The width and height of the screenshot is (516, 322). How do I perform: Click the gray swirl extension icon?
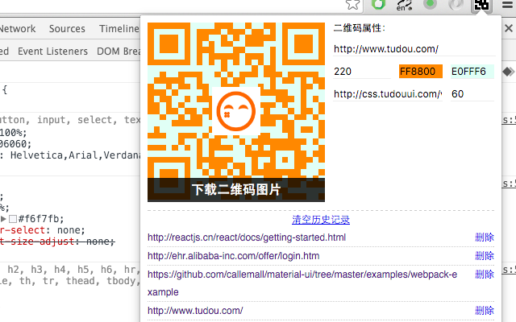point(456,5)
